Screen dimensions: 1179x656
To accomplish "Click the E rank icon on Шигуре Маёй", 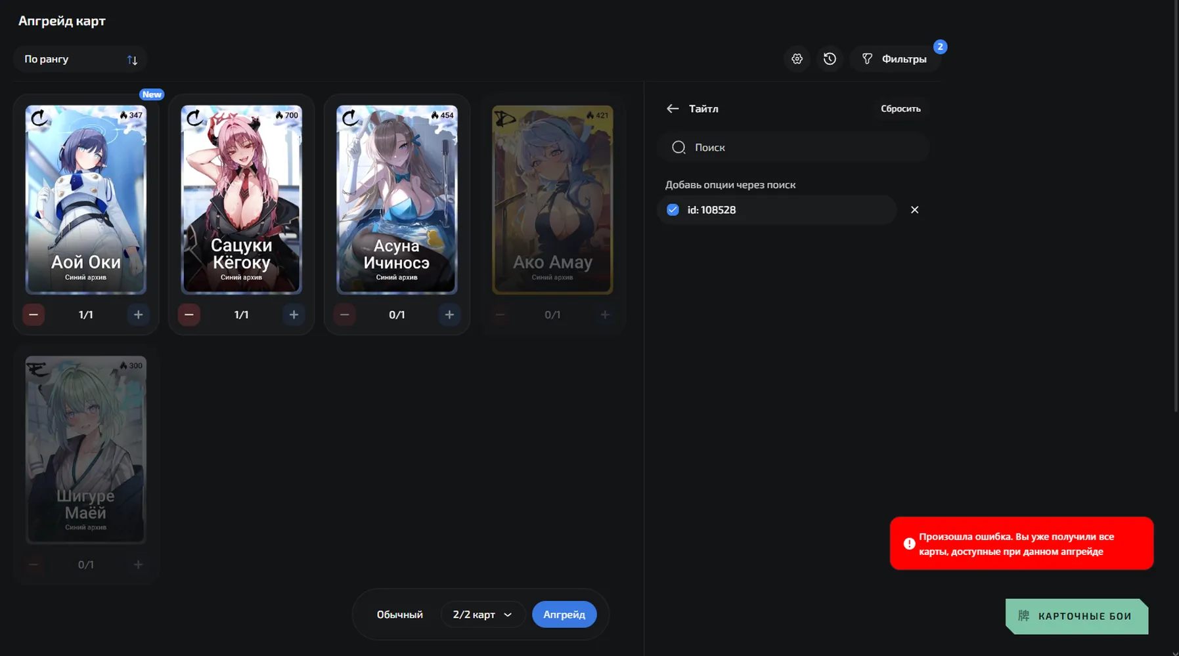I will 38,369.
